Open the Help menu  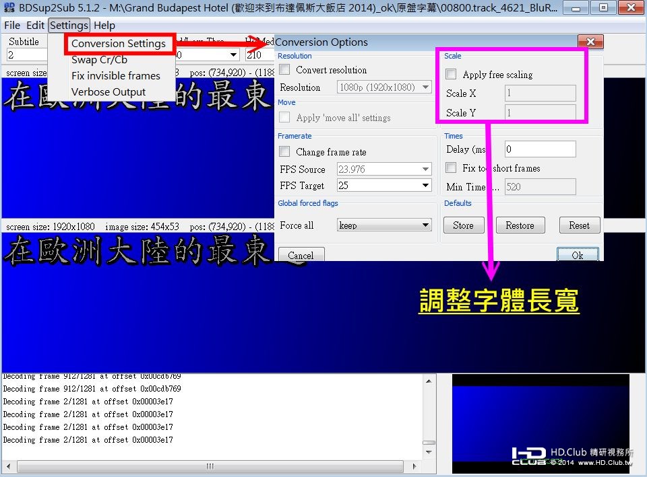pos(104,26)
